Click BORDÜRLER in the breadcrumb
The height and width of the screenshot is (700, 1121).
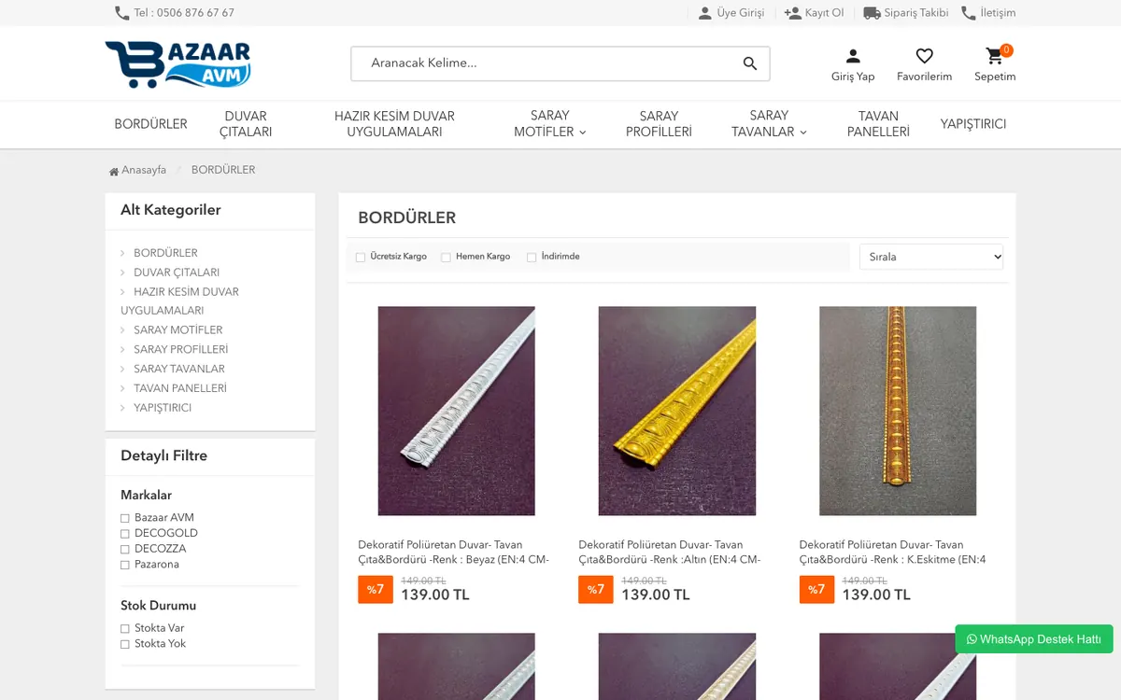[x=223, y=171]
